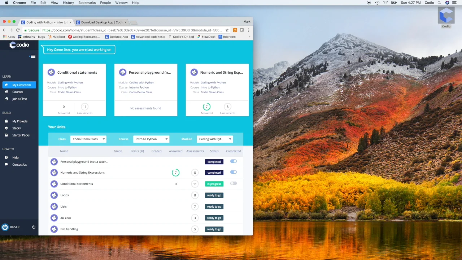This screenshot has width=462, height=260.
Task: Click the 7 answered ring on Numeric card
Action: [206, 107]
